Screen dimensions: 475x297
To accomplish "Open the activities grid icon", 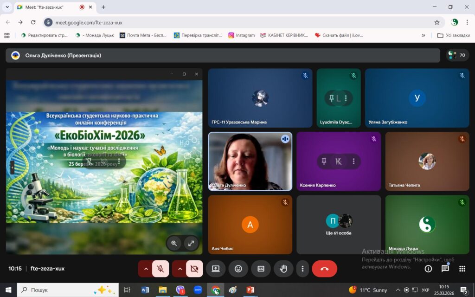I will point(462,269).
